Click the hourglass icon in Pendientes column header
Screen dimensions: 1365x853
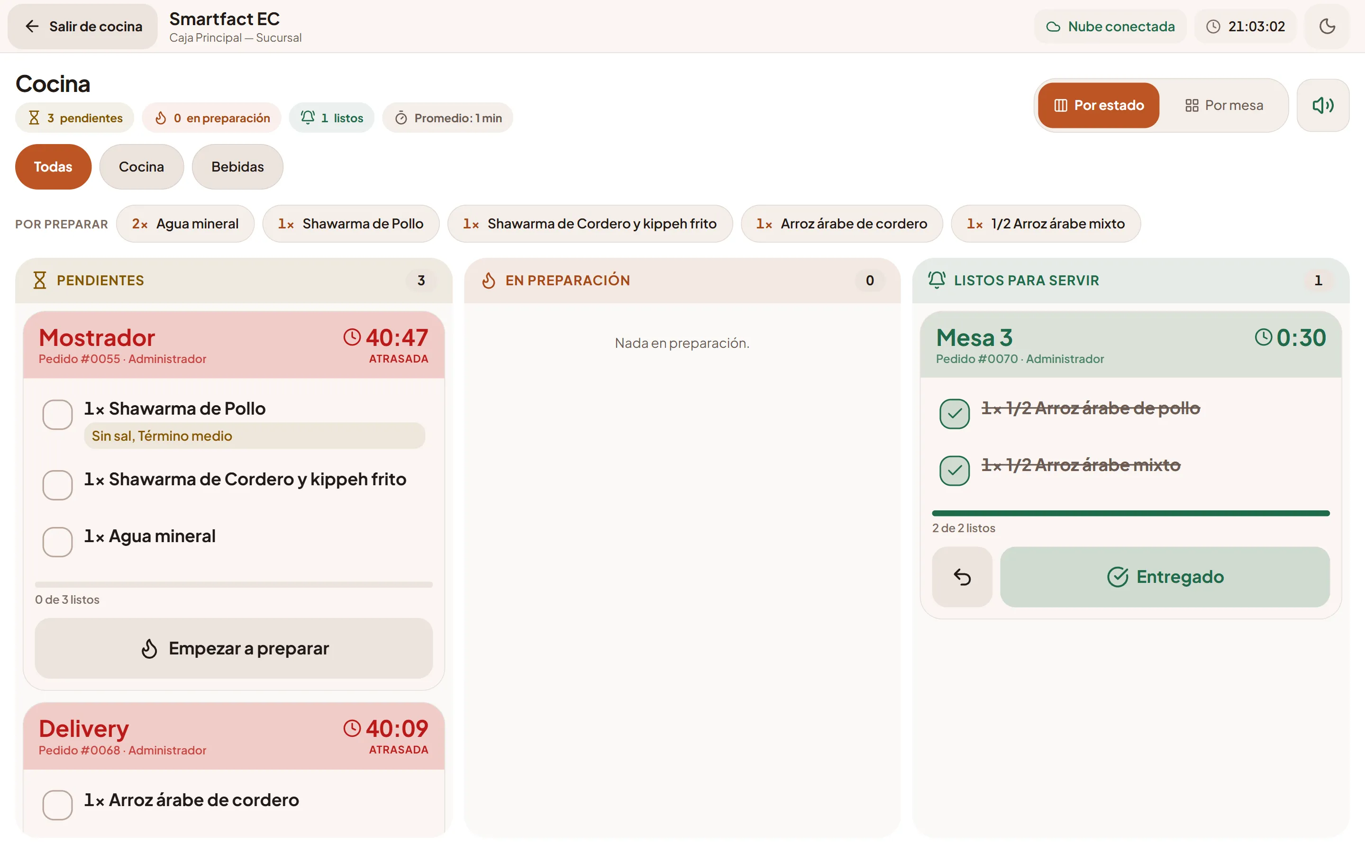(39, 281)
